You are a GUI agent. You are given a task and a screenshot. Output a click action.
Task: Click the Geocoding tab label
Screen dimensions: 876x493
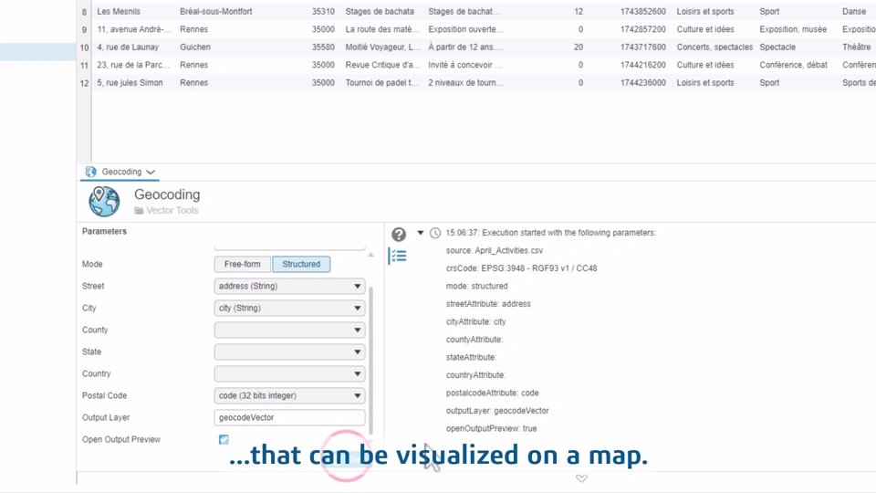click(x=121, y=172)
